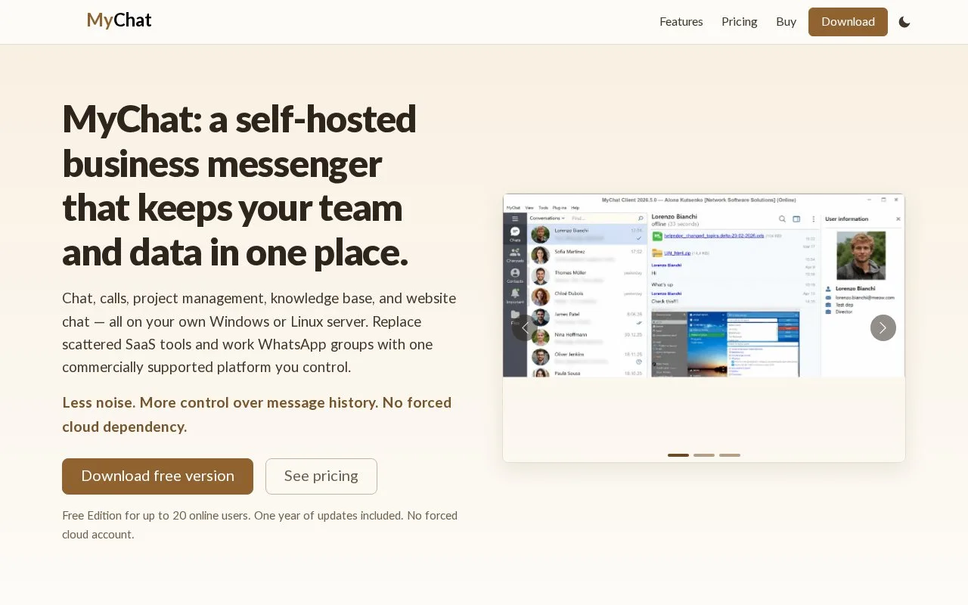Viewport: 968px width, 605px height.
Task: Open the Nina Hoffmann conversation
Action: (x=588, y=337)
